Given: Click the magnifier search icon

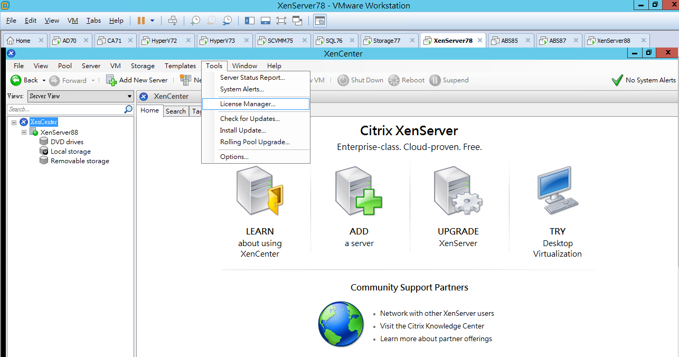Looking at the screenshot, I should tap(128, 109).
